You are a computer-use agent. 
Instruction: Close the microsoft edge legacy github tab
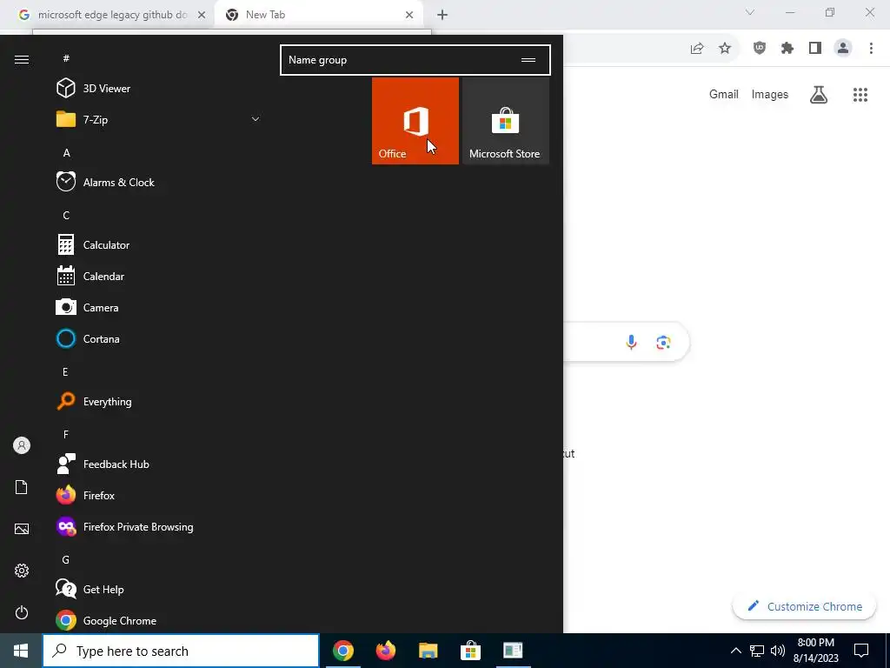pyautogui.click(x=202, y=15)
